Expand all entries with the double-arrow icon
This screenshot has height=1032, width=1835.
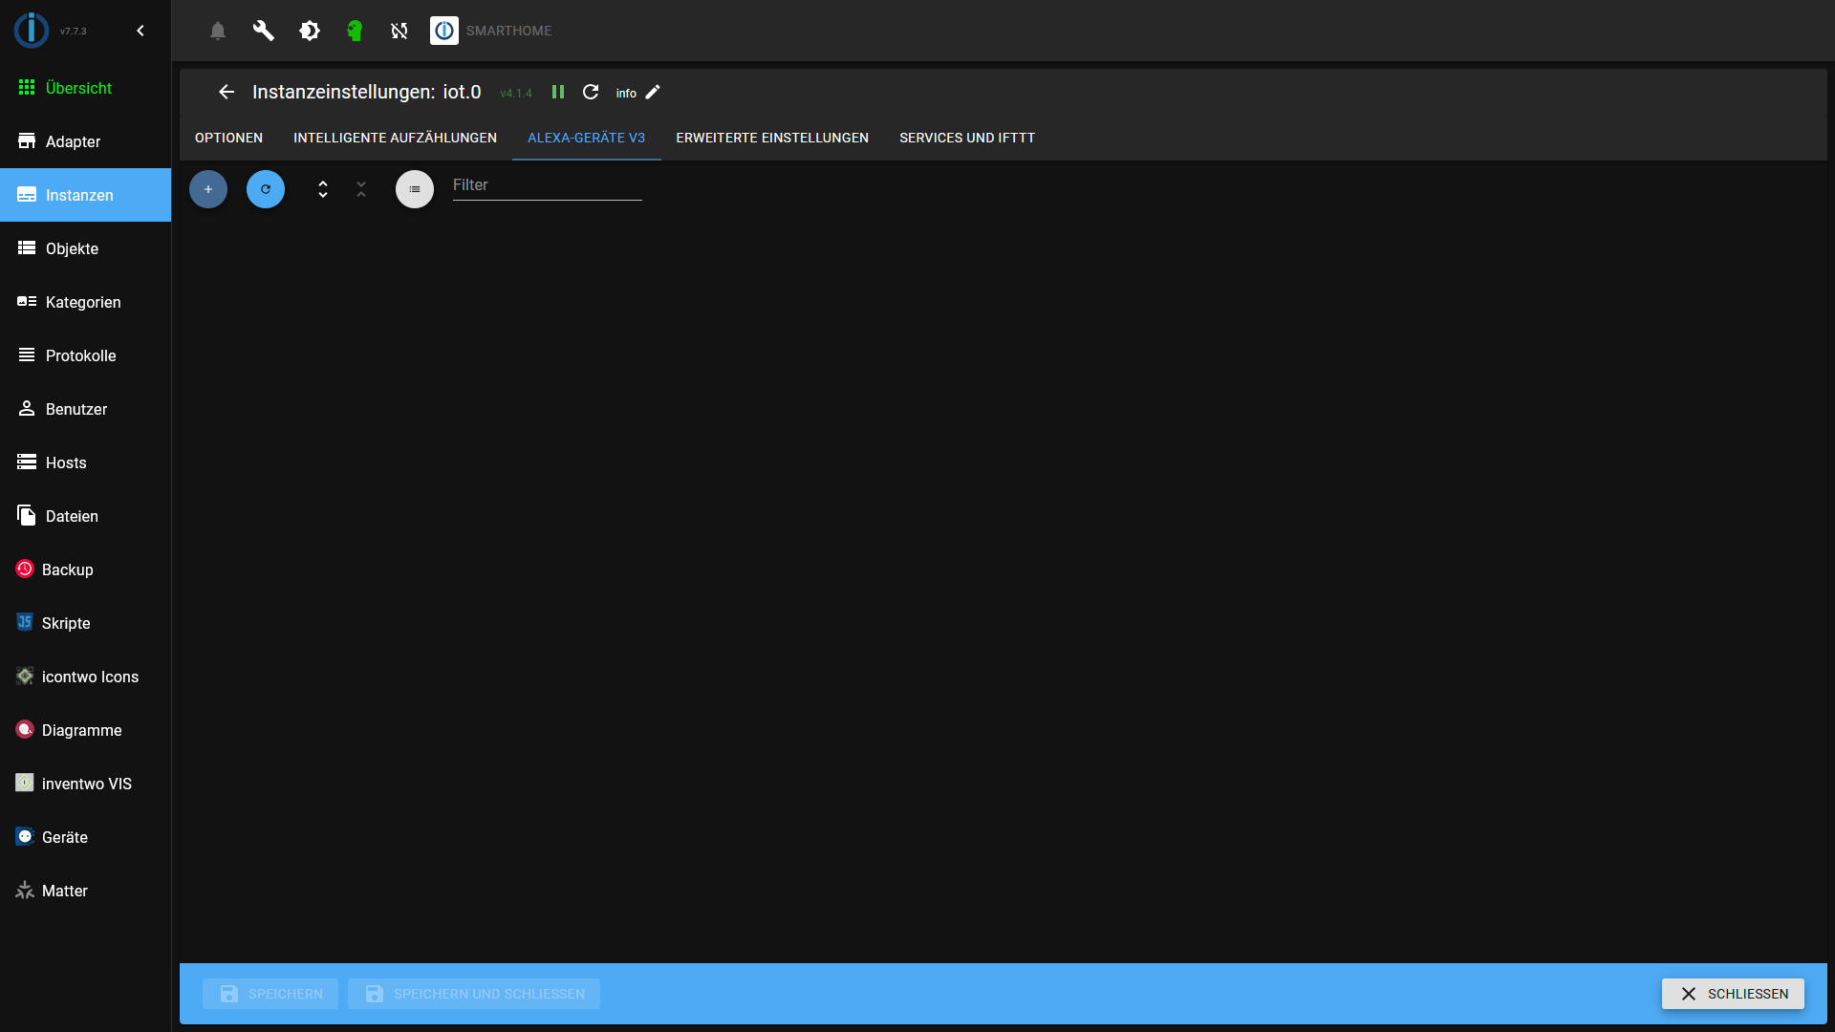point(323,189)
